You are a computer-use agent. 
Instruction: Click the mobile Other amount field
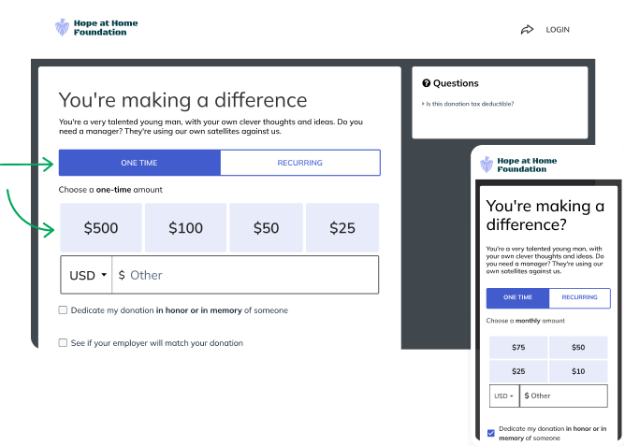(x=563, y=396)
